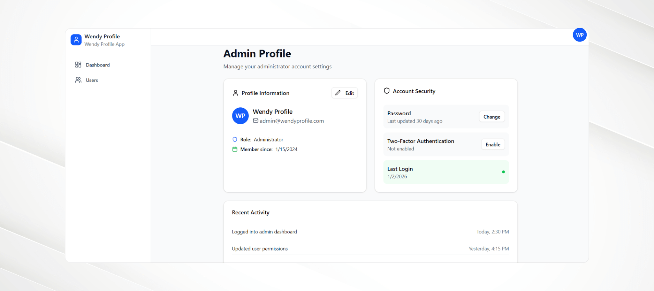Go to the Users menu item
The height and width of the screenshot is (291, 654).
pos(92,80)
